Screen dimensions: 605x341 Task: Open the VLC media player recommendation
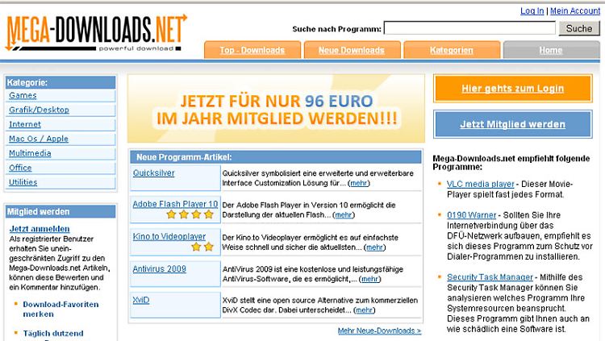pyautogui.click(x=479, y=185)
